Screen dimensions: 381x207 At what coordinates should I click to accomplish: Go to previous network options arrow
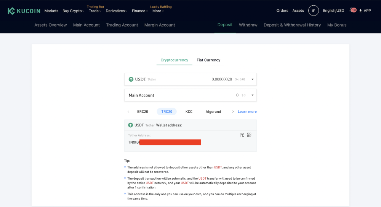[128, 112]
